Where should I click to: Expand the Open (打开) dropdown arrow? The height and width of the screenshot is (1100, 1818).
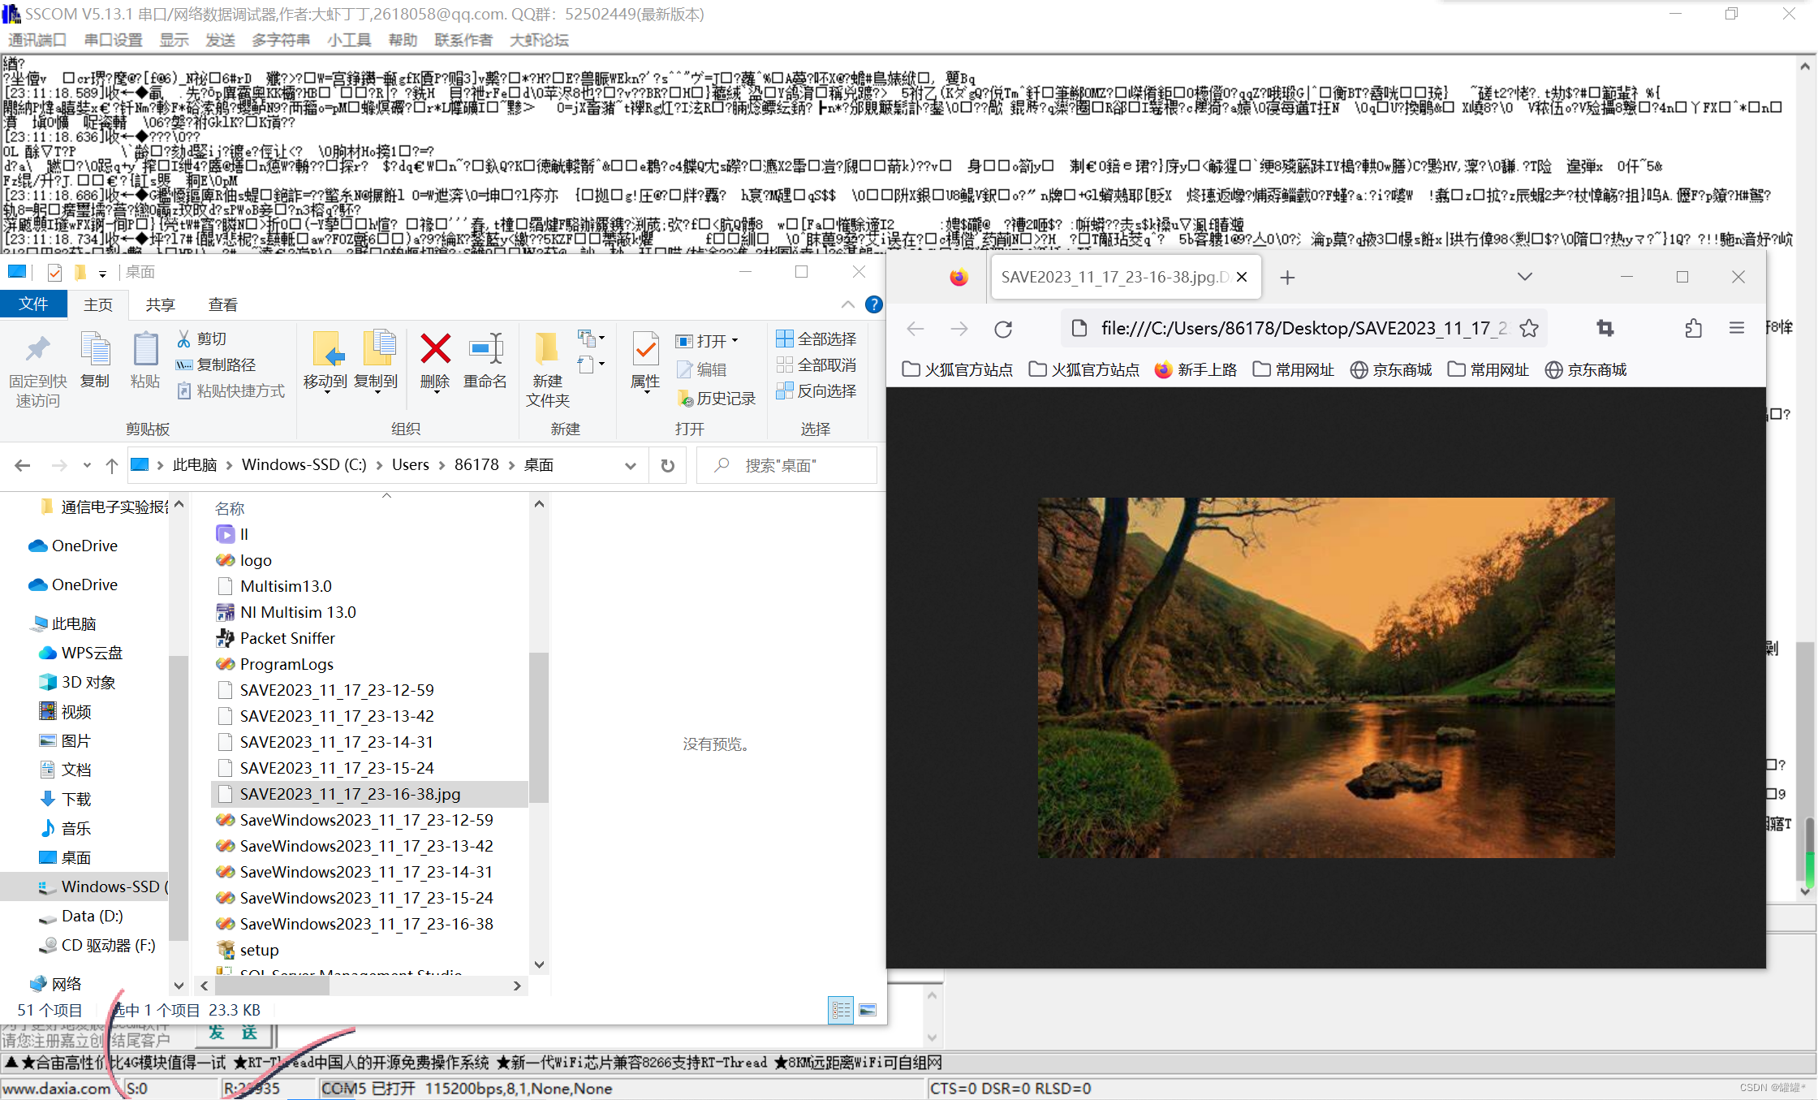click(735, 341)
